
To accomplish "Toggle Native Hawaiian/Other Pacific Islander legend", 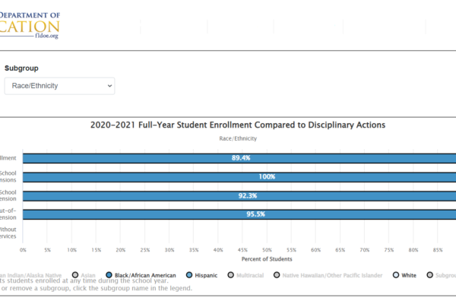I will 328,275.
